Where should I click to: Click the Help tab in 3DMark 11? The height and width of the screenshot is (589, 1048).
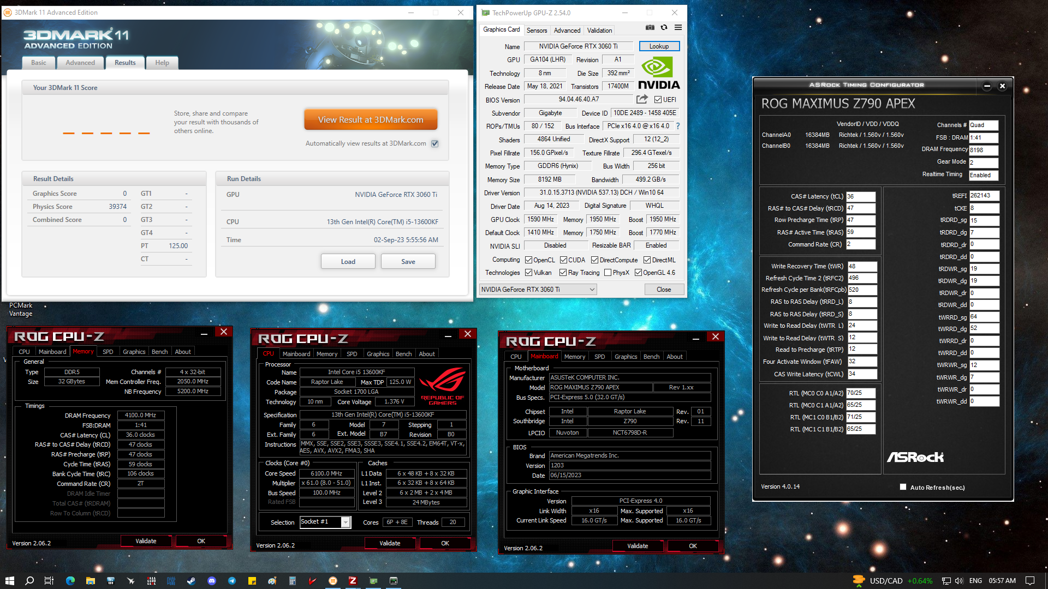162,63
